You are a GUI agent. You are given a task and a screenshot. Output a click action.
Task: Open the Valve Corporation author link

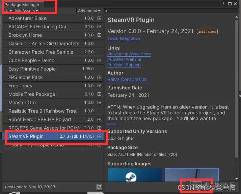click(127, 79)
